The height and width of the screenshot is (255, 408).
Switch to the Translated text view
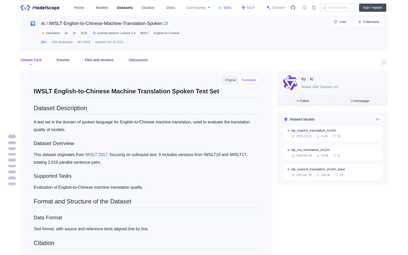tap(249, 80)
